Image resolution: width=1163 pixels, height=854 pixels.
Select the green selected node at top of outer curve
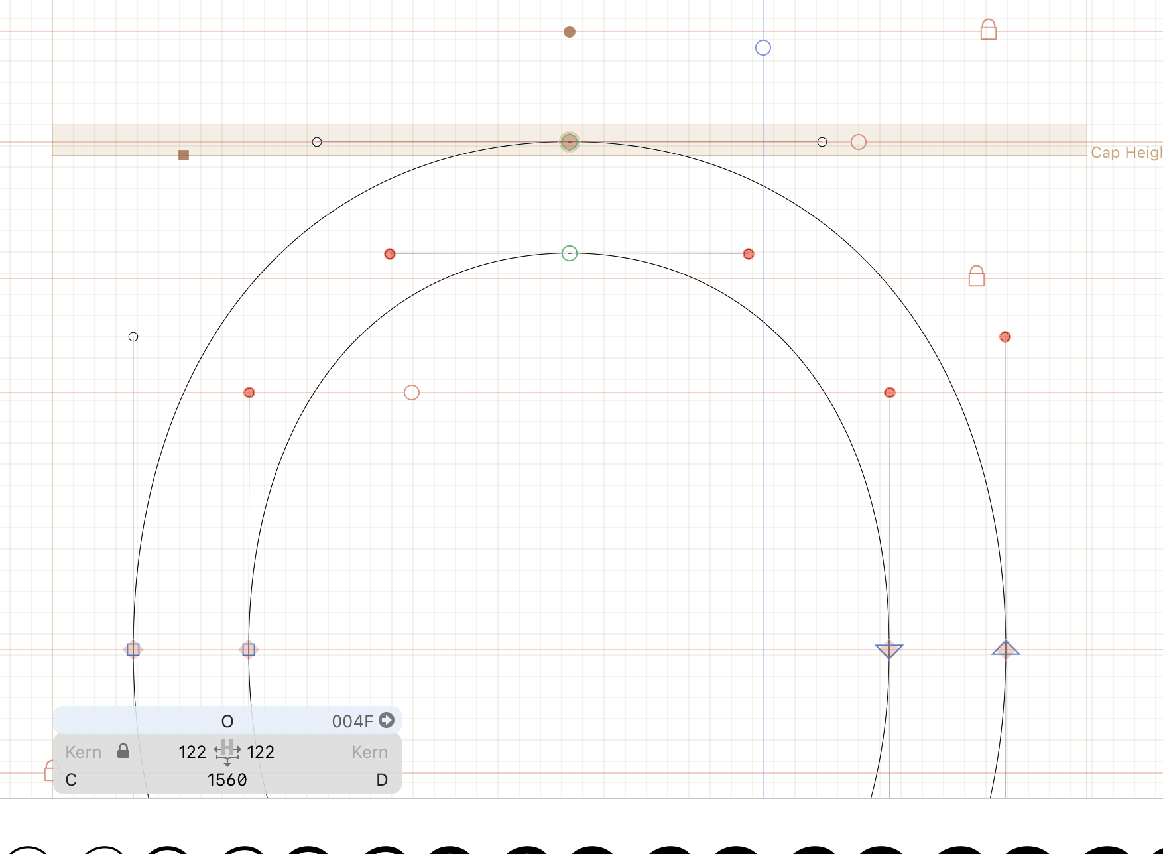(x=570, y=142)
